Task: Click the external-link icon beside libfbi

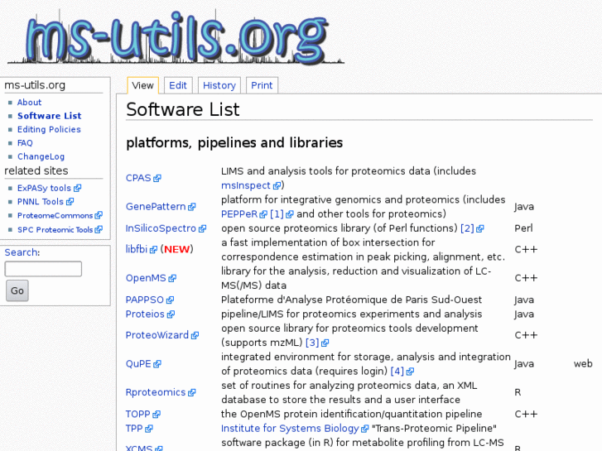Action: click(153, 250)
